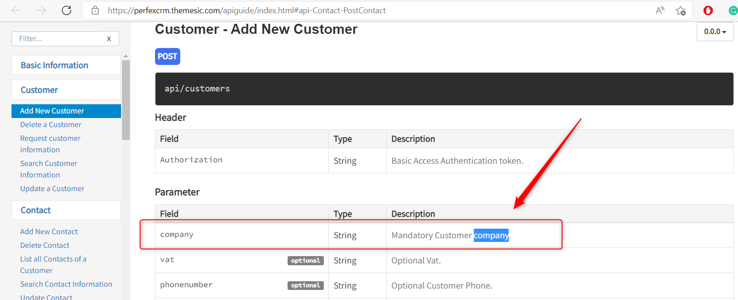738x300 pixels.
Task: Click the highlighted word company in description
Action: (491, 235)
